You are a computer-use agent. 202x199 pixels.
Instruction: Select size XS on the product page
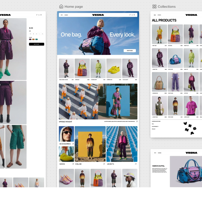pyautogui.click(x=30, y=34)
